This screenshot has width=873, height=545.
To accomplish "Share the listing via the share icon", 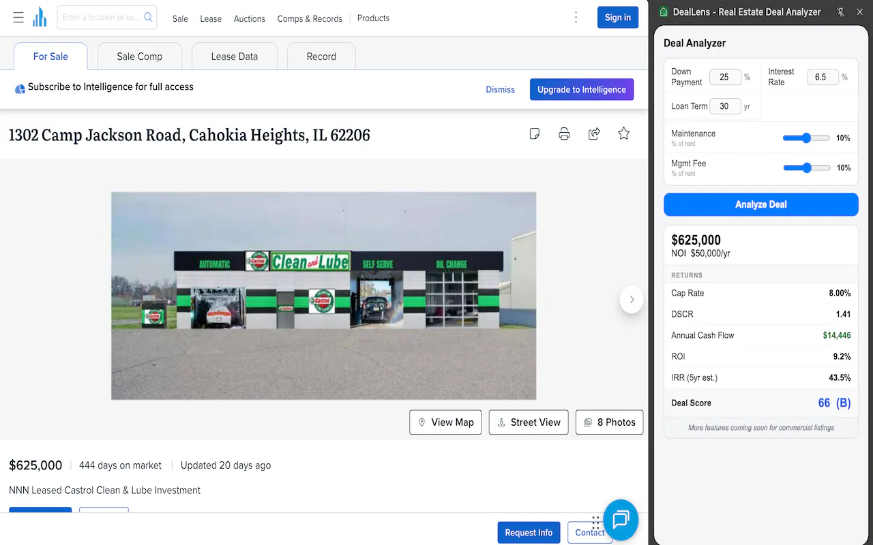I will click(x=594, y=134).
